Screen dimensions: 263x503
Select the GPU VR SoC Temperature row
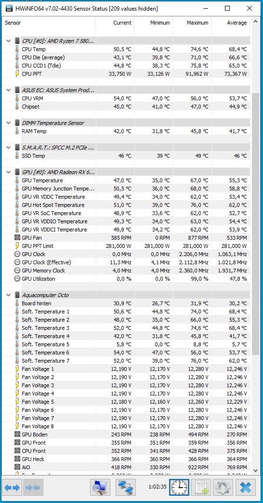pos(126,213)
